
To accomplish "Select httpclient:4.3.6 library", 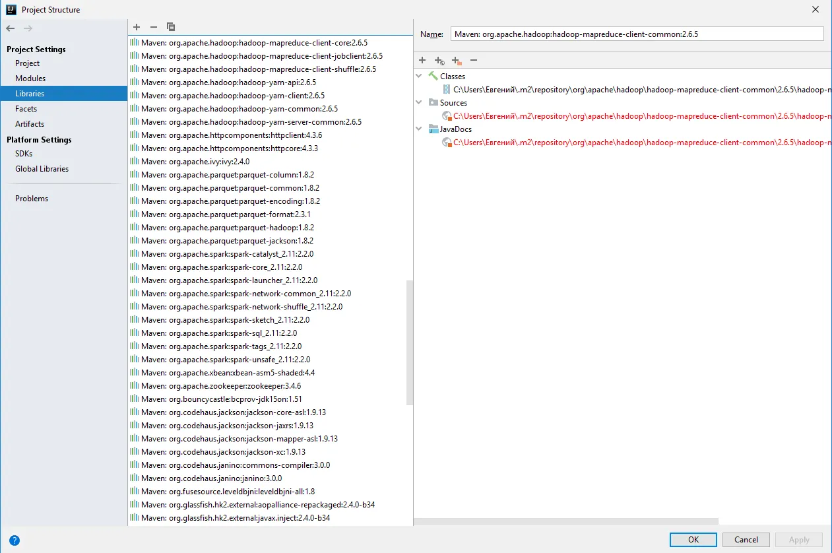I will pos(270,135).
